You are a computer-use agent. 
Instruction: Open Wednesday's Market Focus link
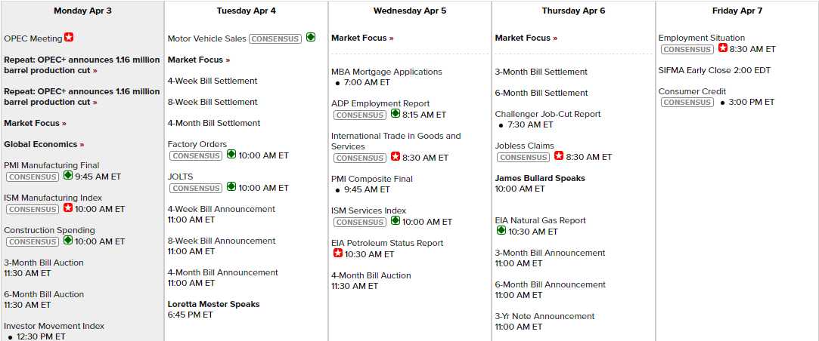coord(362,38)
